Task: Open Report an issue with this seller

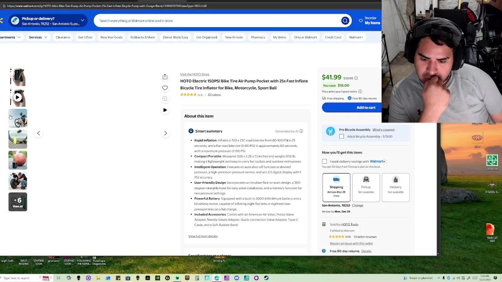Action: tap(351, 244)
